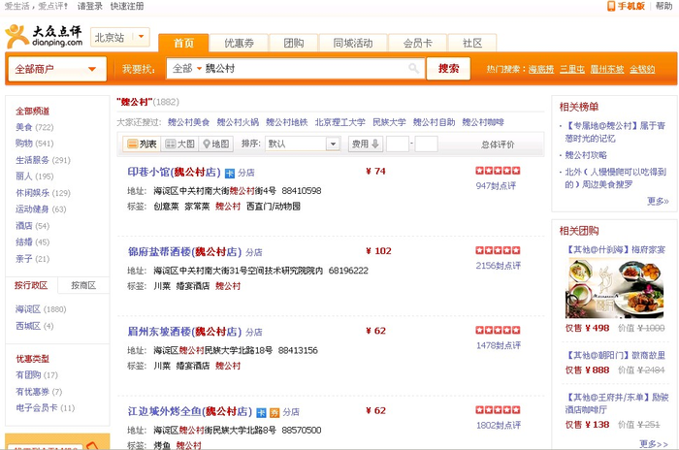
Task: Click 快速注册 register link
Action: tap(127, 6)
